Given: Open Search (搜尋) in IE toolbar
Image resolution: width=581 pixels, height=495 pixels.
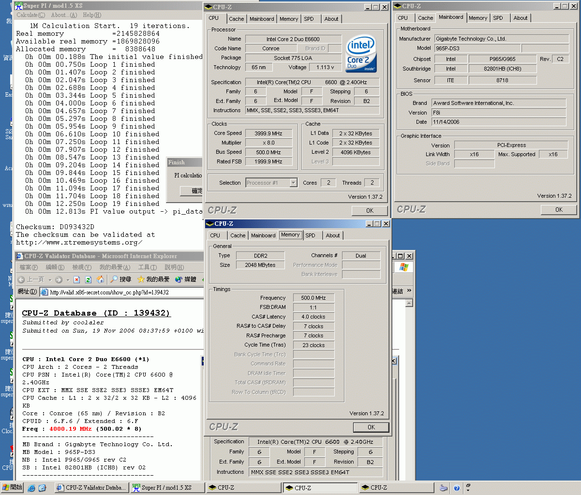Looking at the screenshot, I should pyautogui.click(x=121, y=279).
